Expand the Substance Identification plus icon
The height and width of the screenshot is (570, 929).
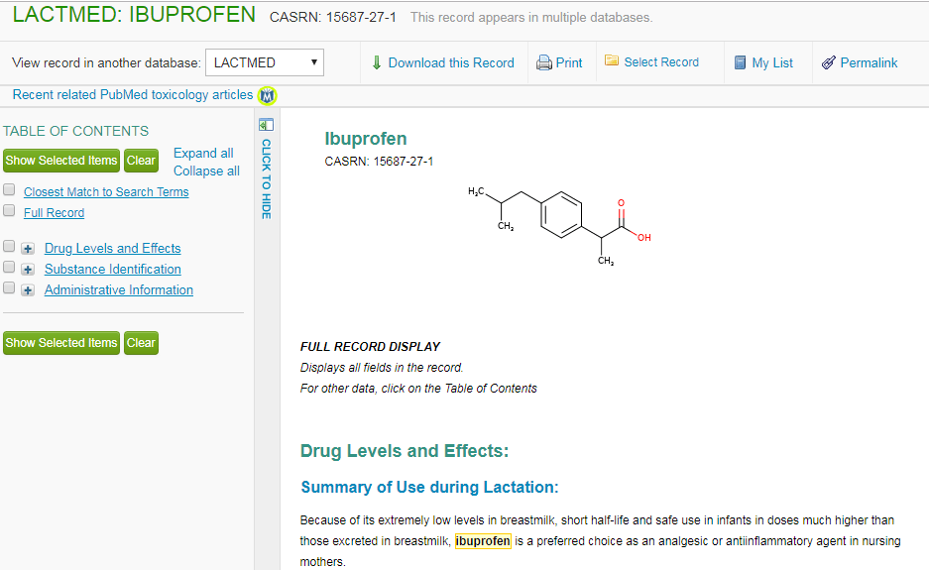coord(28,270)
